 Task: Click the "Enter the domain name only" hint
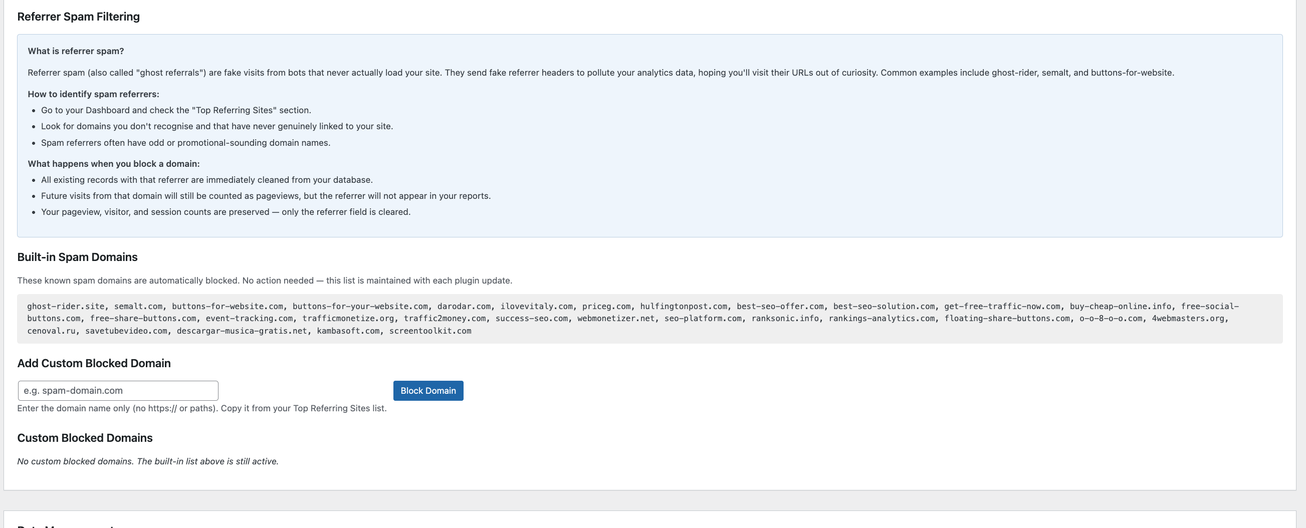202,408
